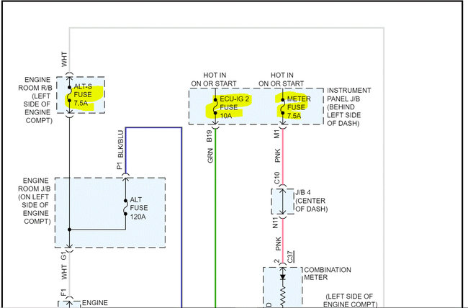Click the underlined C37 connector label
Image resolution: width=468 pixels, height=308 pixels.
(291, 257)
